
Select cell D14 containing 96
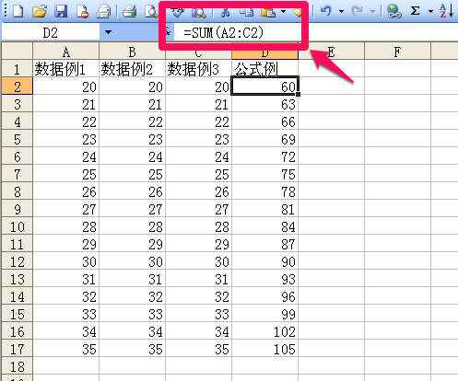(x=264, y=296)
